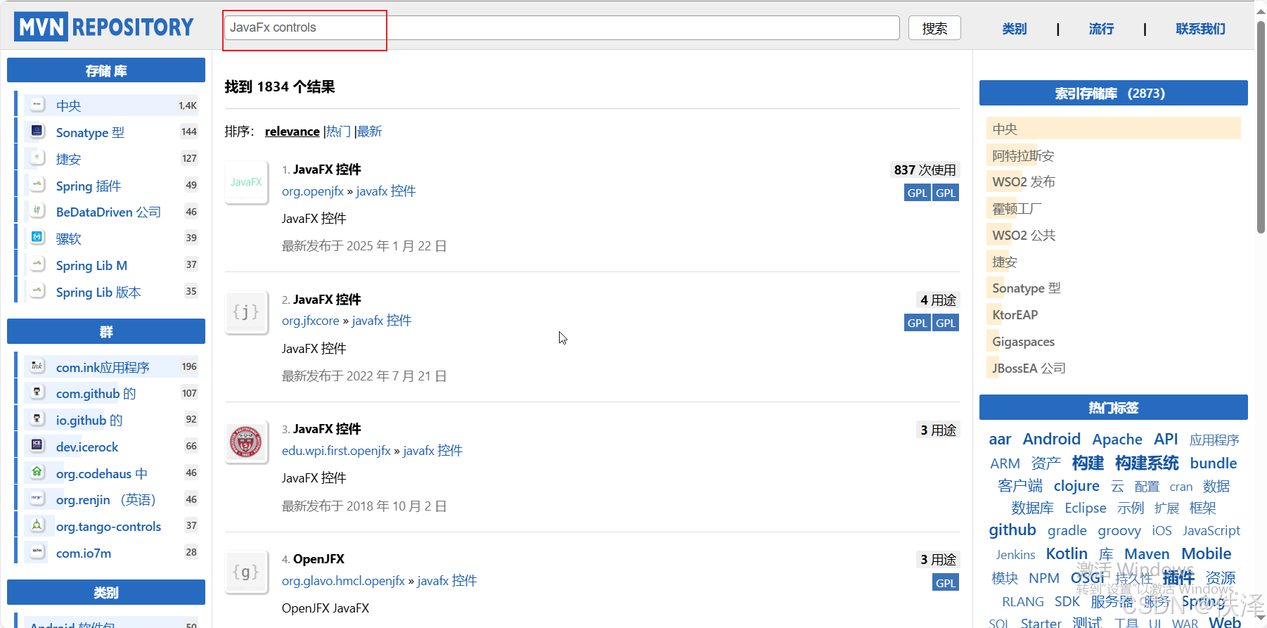Click the Spring 插件 repository icon

37,185
